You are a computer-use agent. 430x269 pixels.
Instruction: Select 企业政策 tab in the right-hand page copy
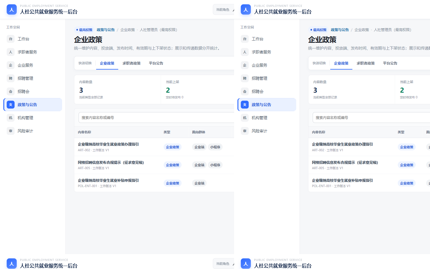coord(341,63)
